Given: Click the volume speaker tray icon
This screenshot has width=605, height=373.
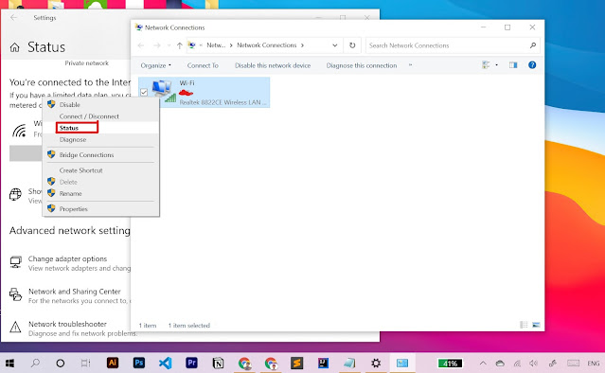Looking at the screenshot, I should pos(534,364).
